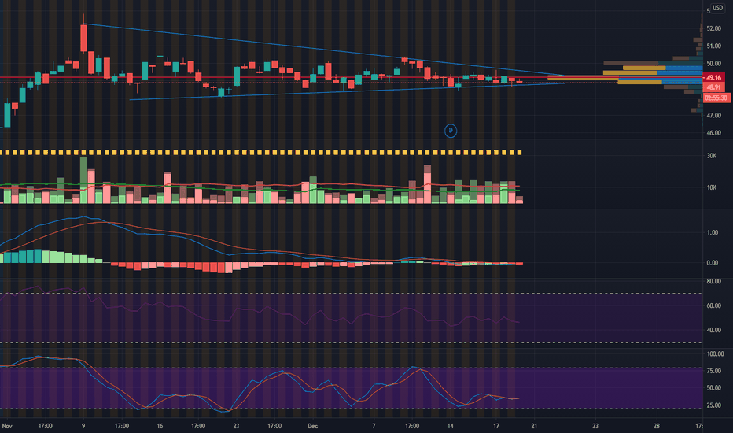The width and height of the screenshot is (733, 433).
Task: Click the 51.00 price axis label
Action: point(713,46)
